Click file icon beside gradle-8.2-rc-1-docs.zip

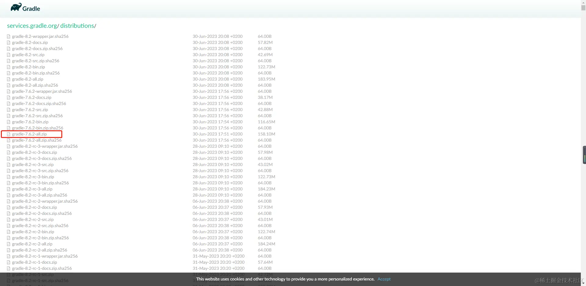pos(9,262)
